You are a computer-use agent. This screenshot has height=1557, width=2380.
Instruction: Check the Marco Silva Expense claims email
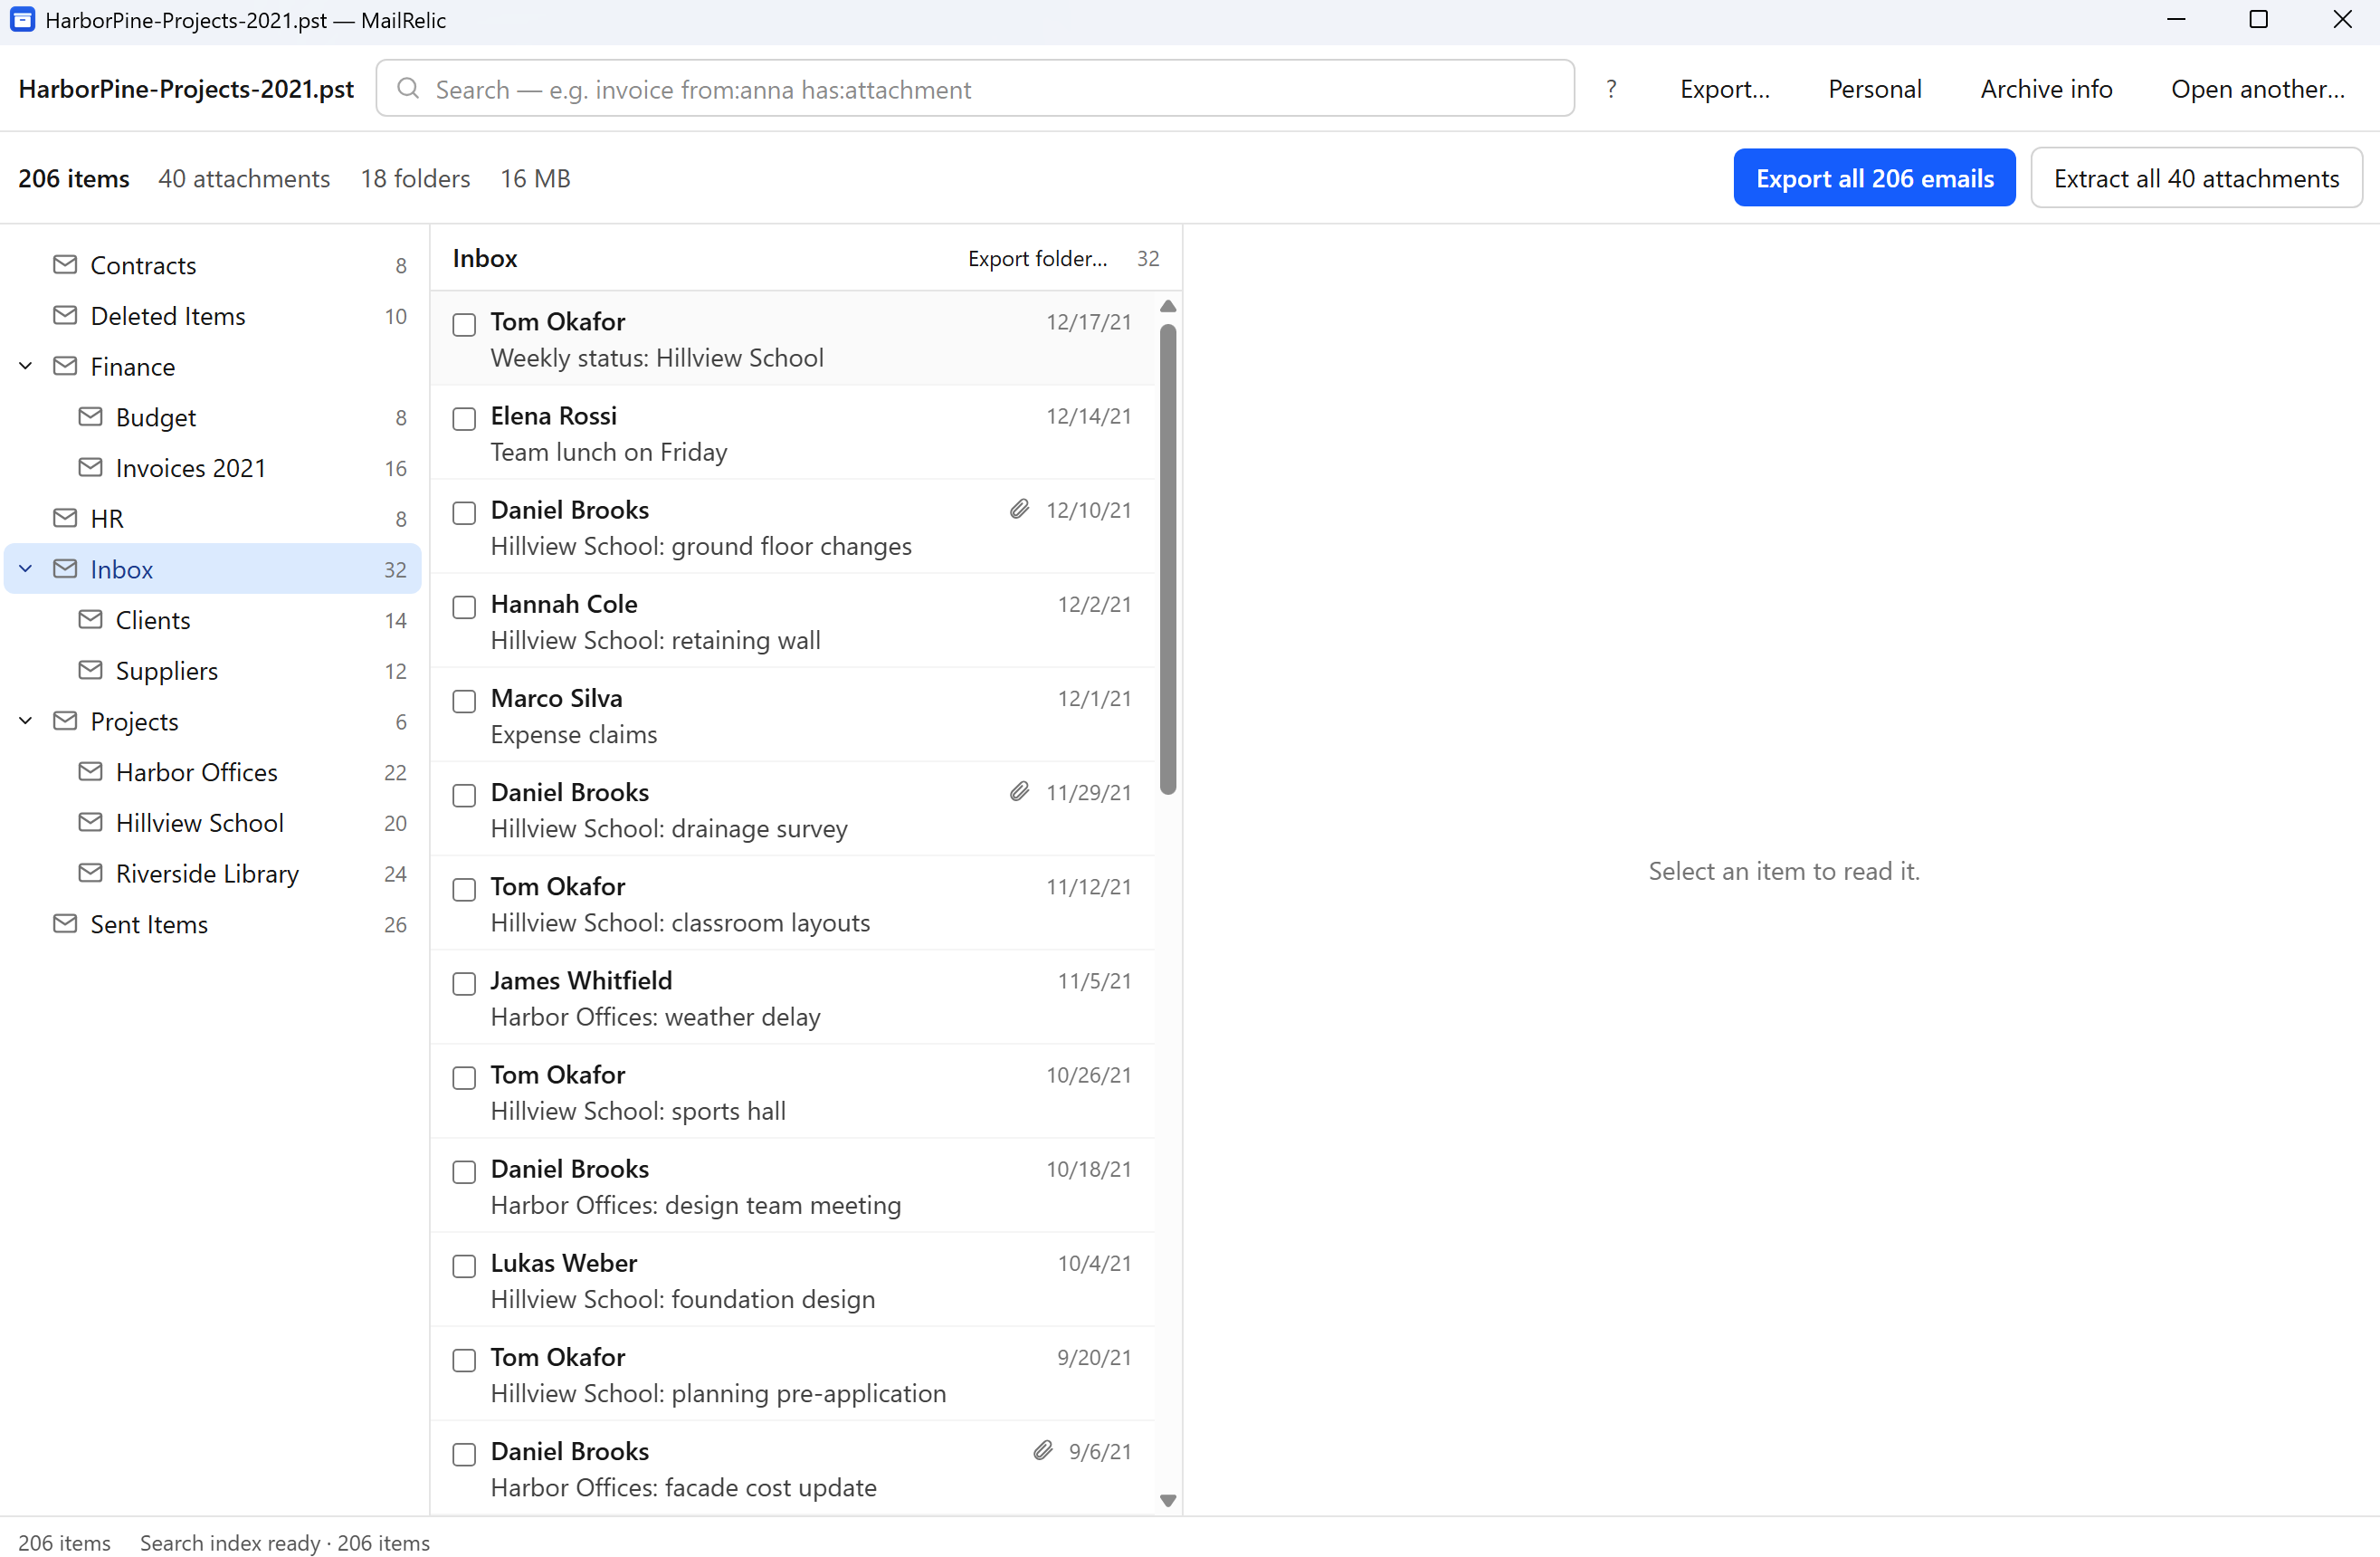click(464, 701)
